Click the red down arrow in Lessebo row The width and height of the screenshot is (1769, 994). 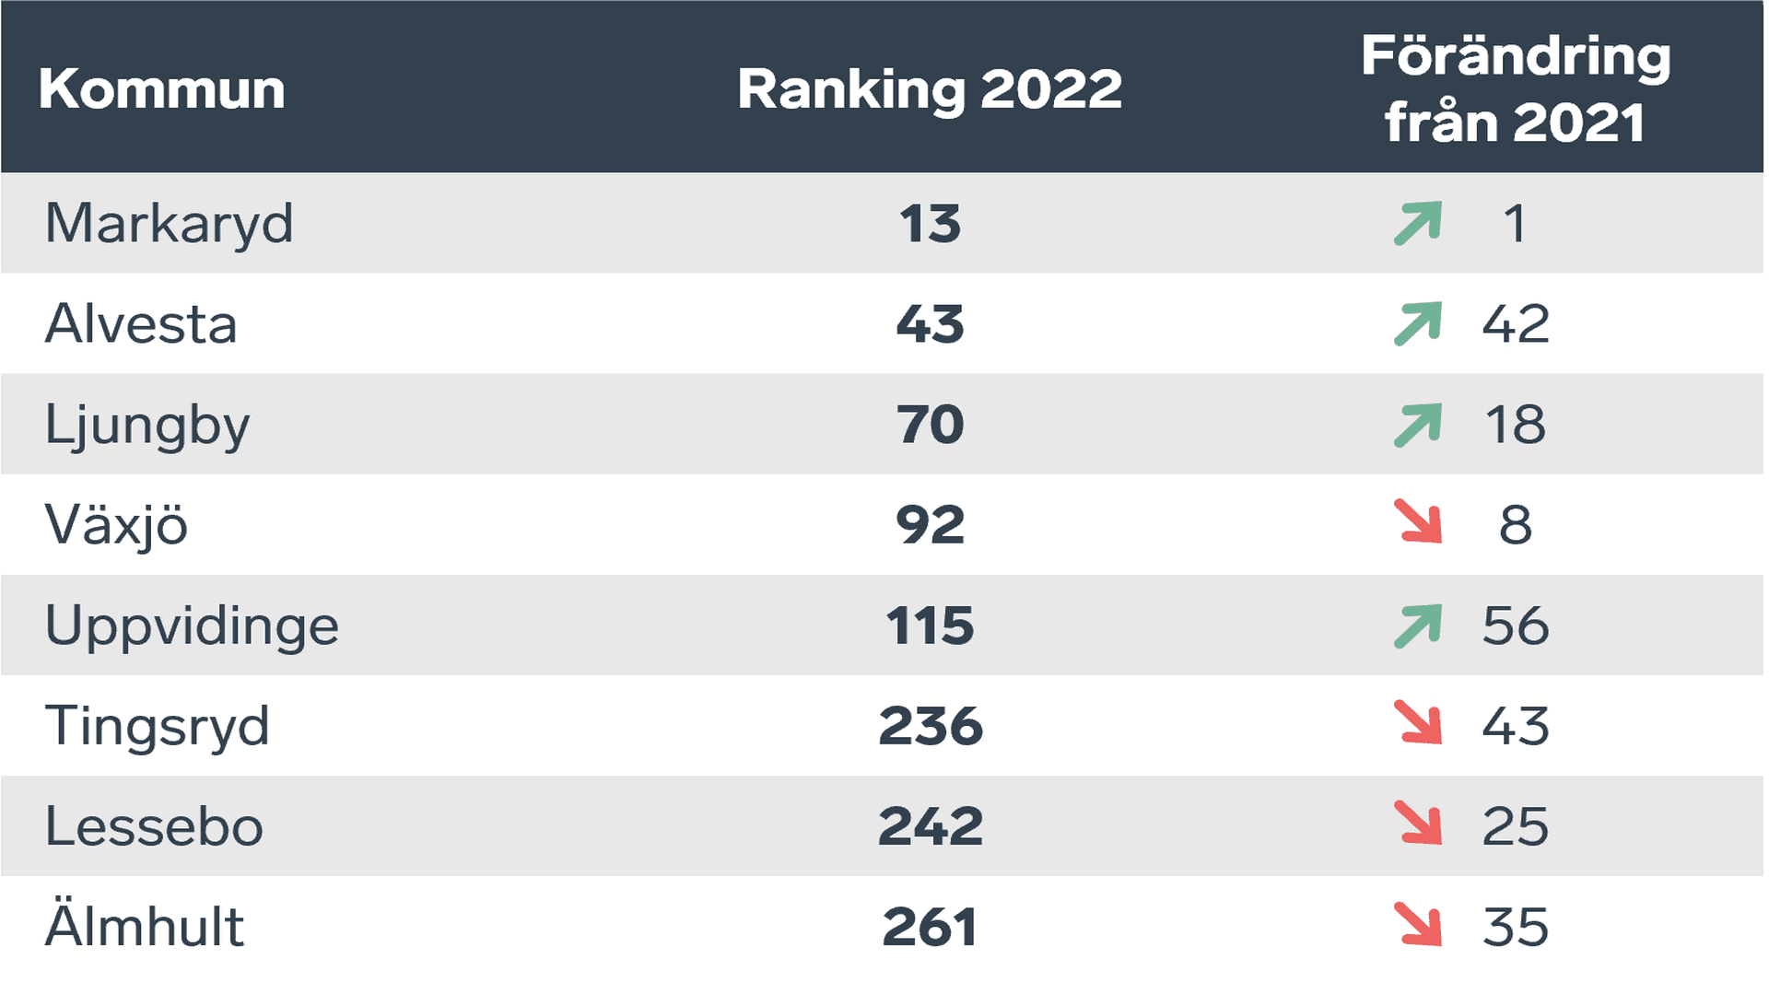pyautogui.click(x=1417, y=823)
